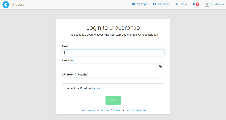Click the Users group icon
Image resolution: width=226 pixels, height=120 pixels.
177,4
